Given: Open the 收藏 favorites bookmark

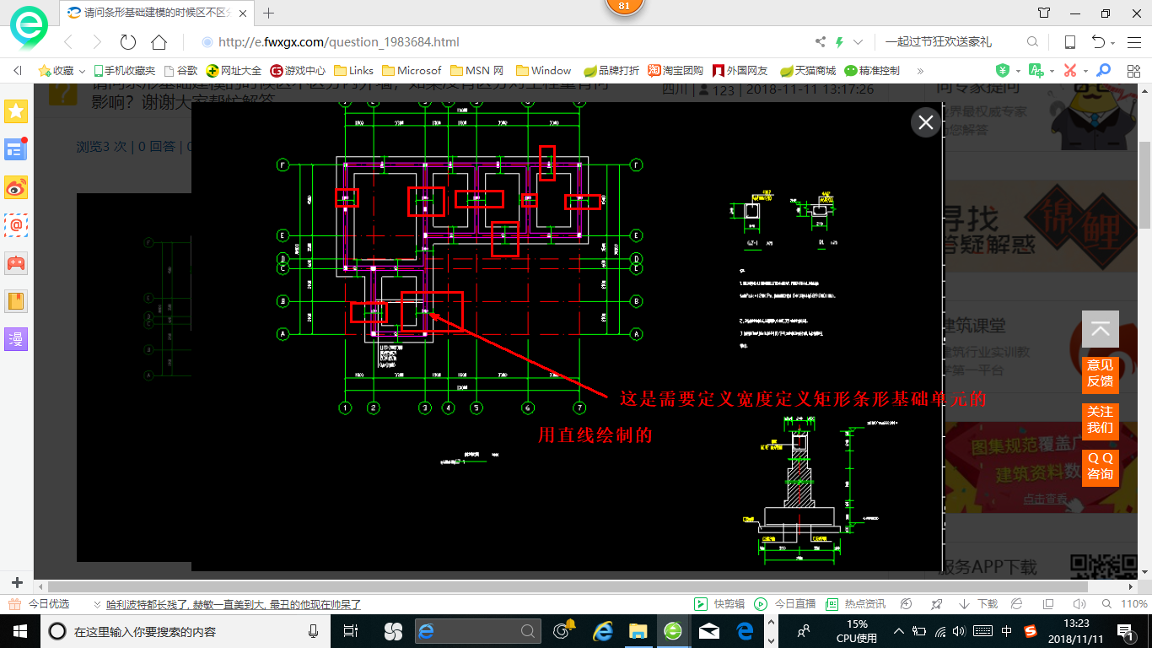Looking at the screenshot, I should (56, 71).
